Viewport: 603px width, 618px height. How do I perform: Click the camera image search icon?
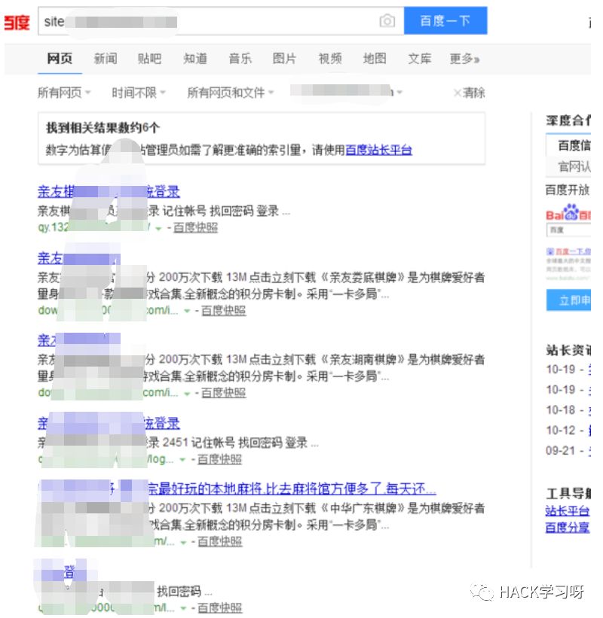[387, 20]
